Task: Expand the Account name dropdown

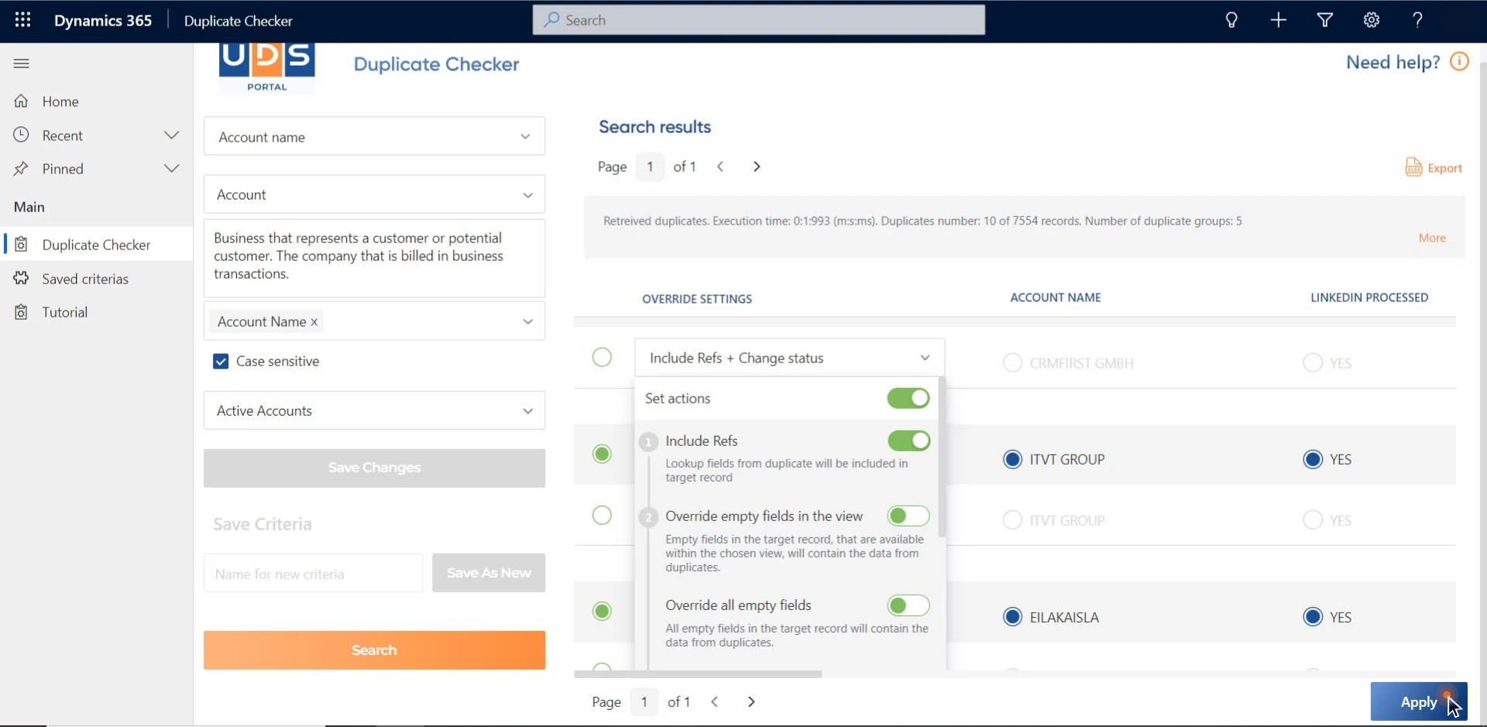Action: (x=526, y=137)
